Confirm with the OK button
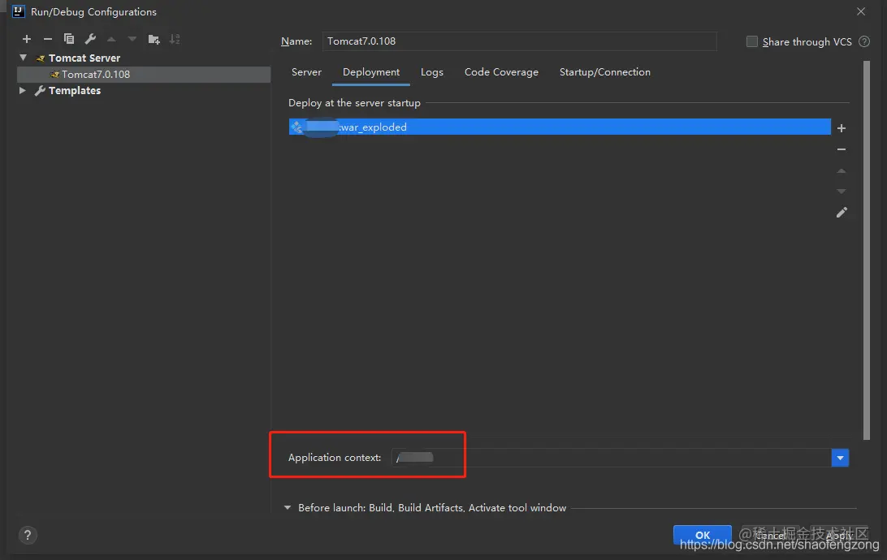887x560 pixels. click(x=702, y=535)
